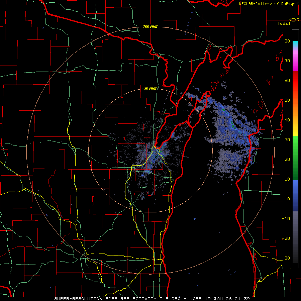
Task: Click the 0 value on the dBZ scale
Action: (x=288, y=199)
